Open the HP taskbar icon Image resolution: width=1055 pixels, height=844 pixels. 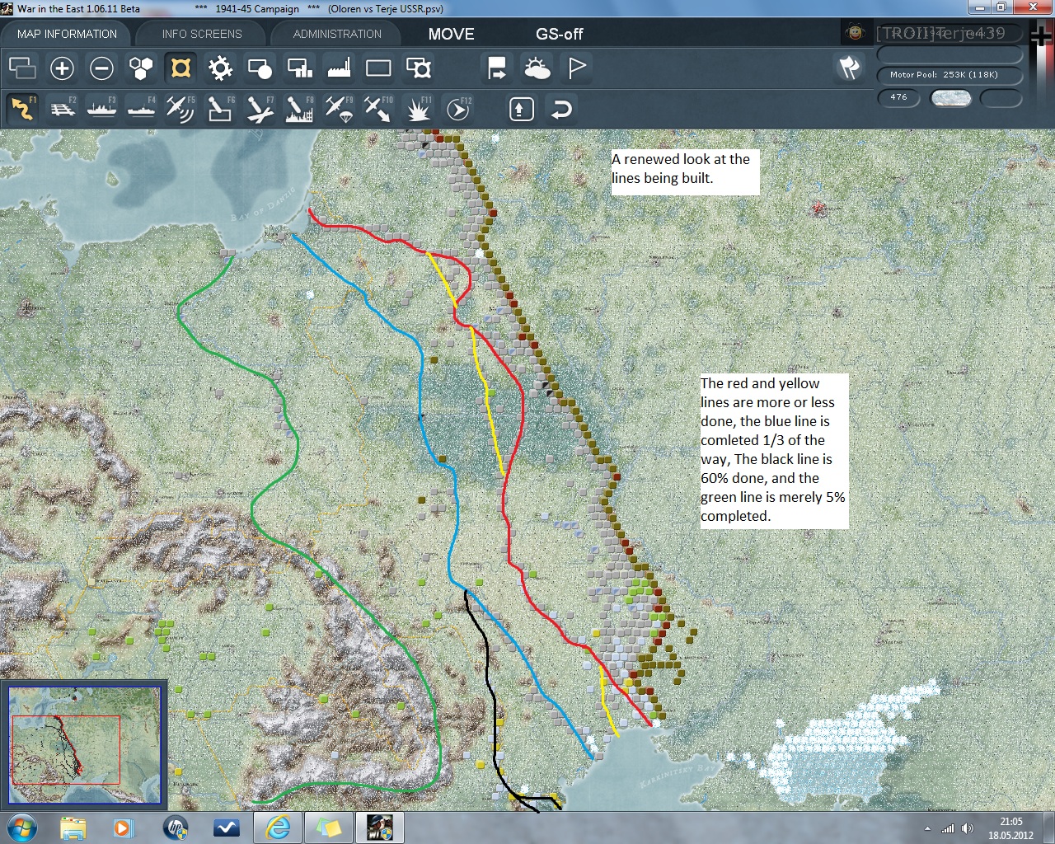[176, 828]
